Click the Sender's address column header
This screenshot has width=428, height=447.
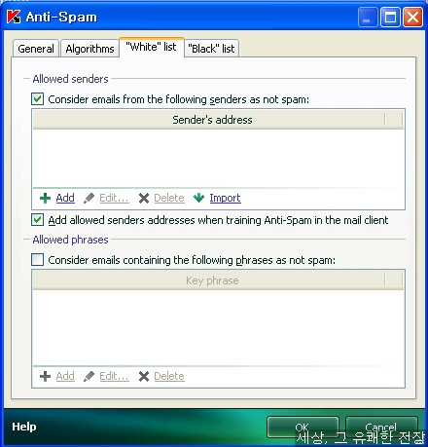(x=209, y=120)
